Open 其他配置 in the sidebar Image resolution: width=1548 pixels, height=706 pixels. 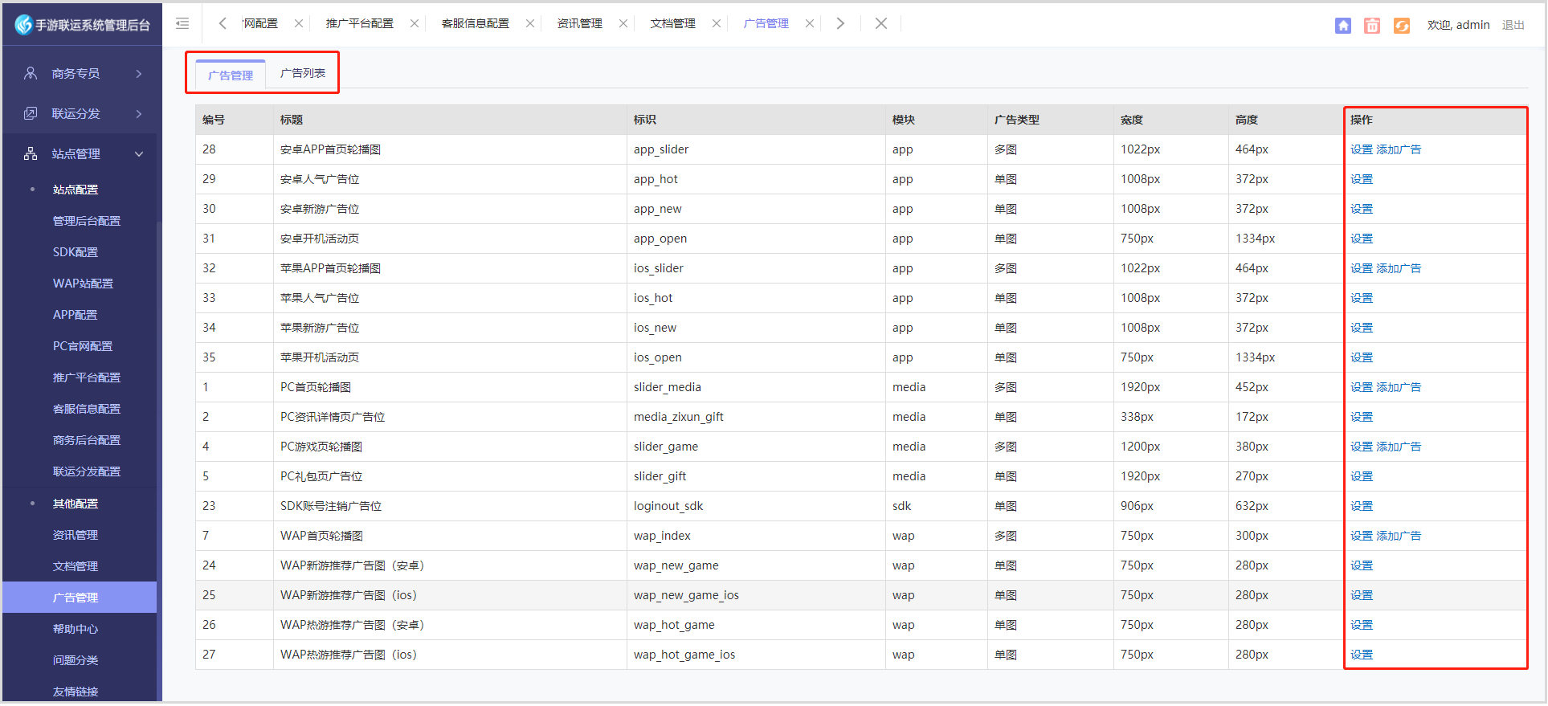pos(76,504)
